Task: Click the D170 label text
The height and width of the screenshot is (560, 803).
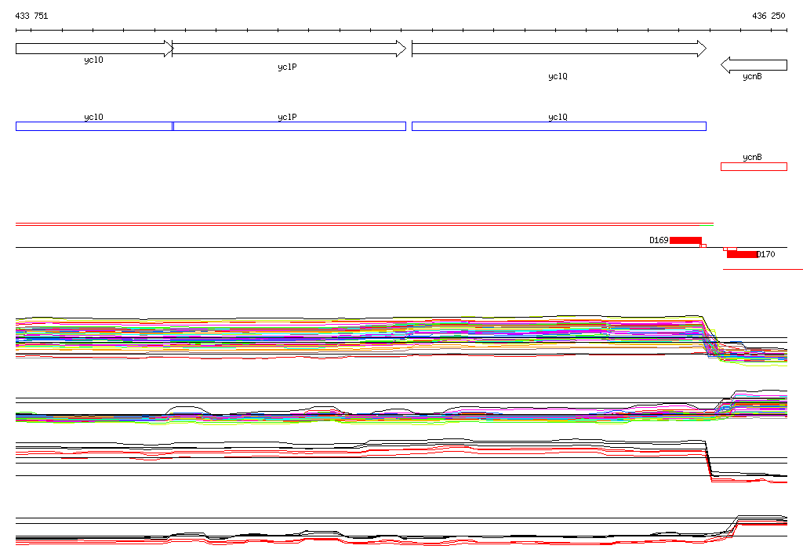Action: [766, 254]
